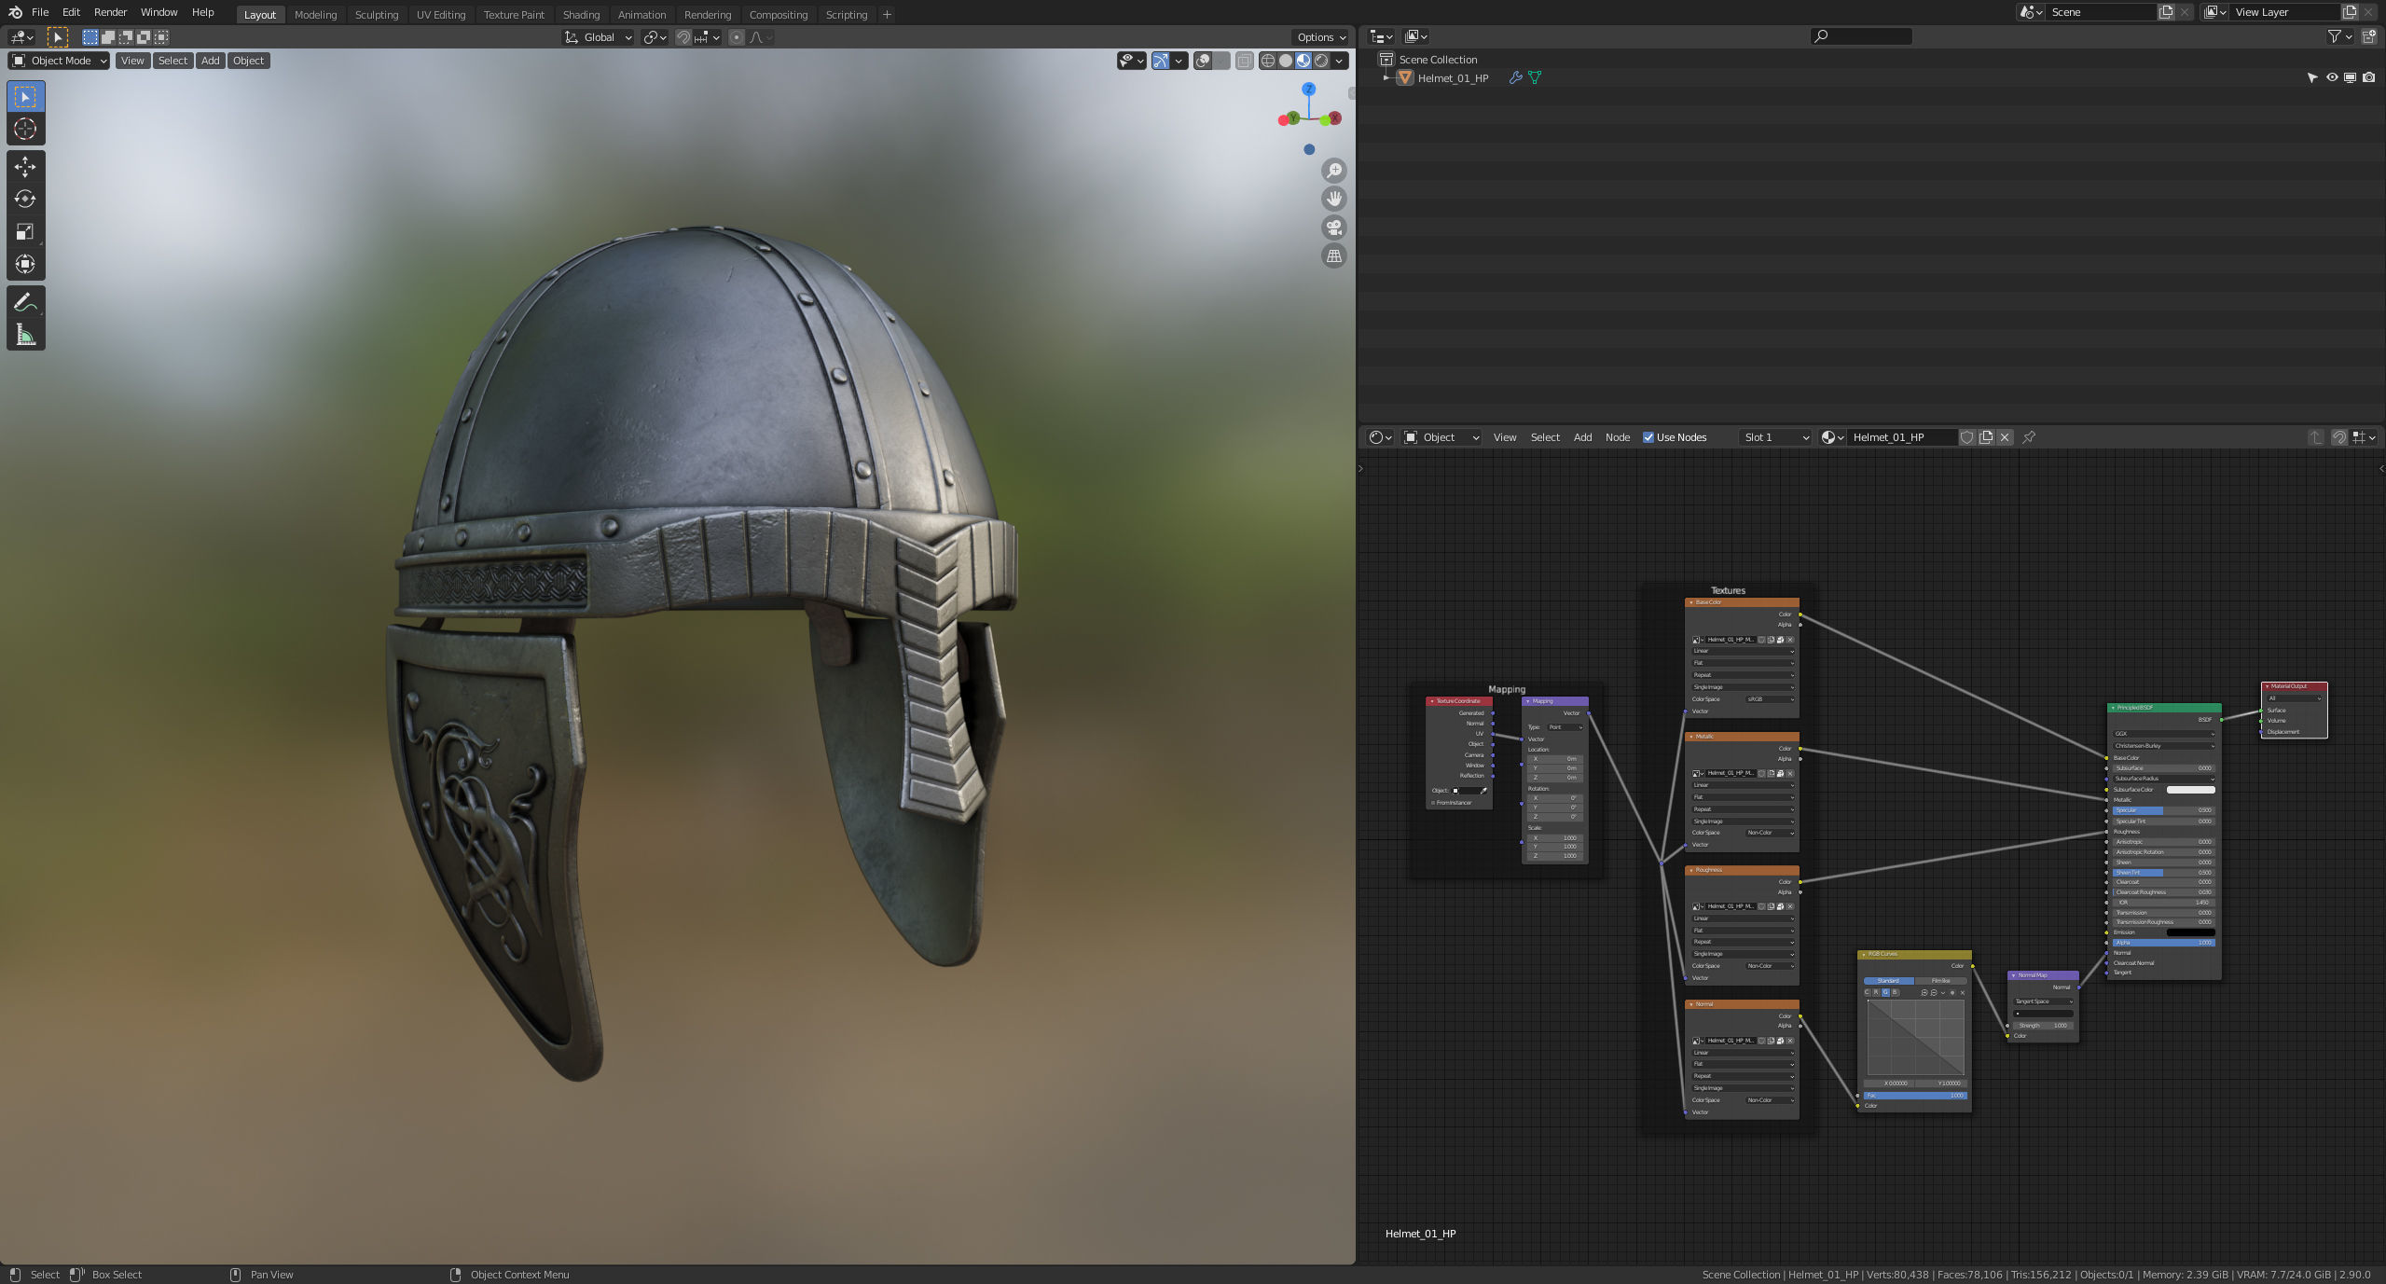The image size is (2386, 1284).
Task: Switch to the UV Editing workspace tab
Action: 440,15
